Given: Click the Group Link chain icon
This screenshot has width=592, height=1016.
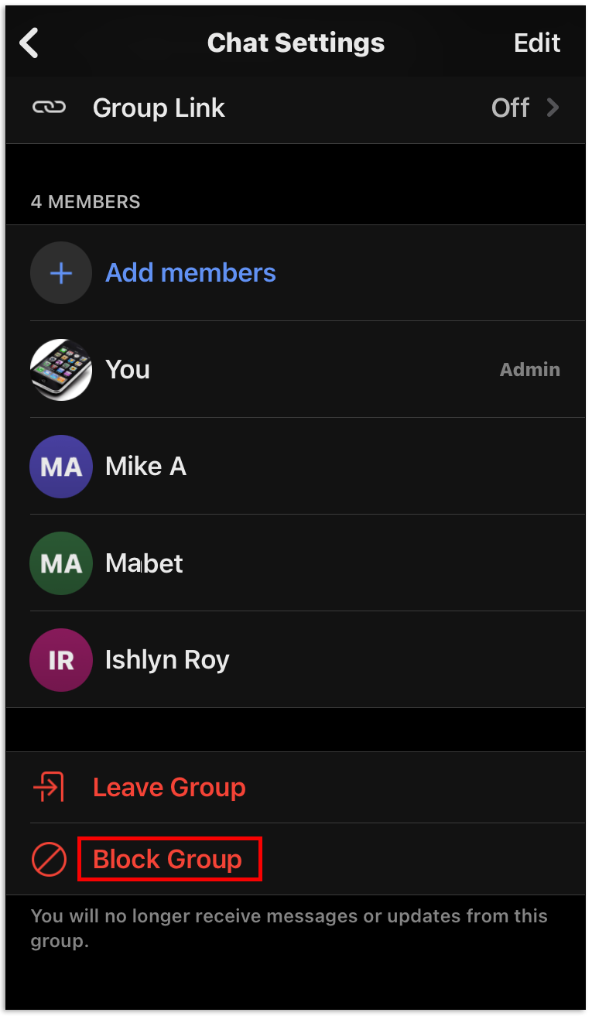Looking at the screenshot, I should pyautogui.click(x=49, y=108).
